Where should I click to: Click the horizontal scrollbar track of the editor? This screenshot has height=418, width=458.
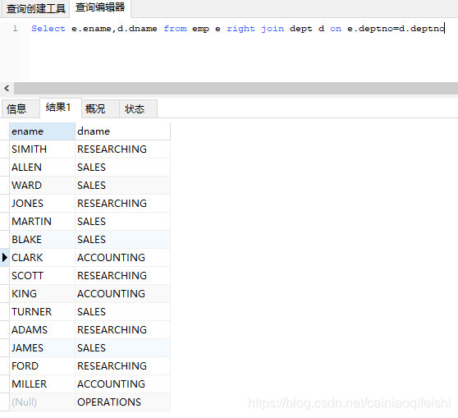click(236, 88)
